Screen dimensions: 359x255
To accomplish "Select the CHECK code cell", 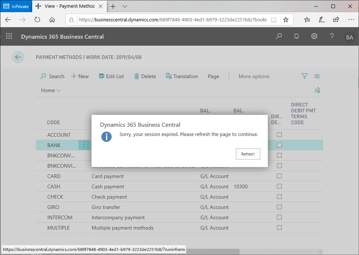I will pyautogui.click(x=55, y=197).
